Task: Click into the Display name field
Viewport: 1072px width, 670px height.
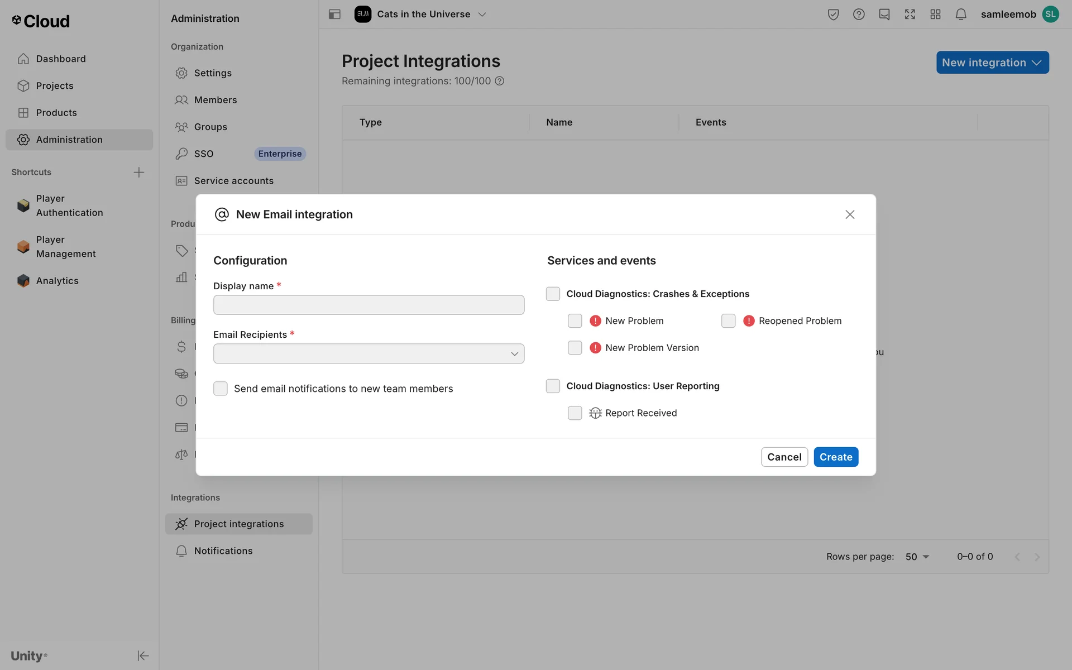Action: tap(368, 305)
